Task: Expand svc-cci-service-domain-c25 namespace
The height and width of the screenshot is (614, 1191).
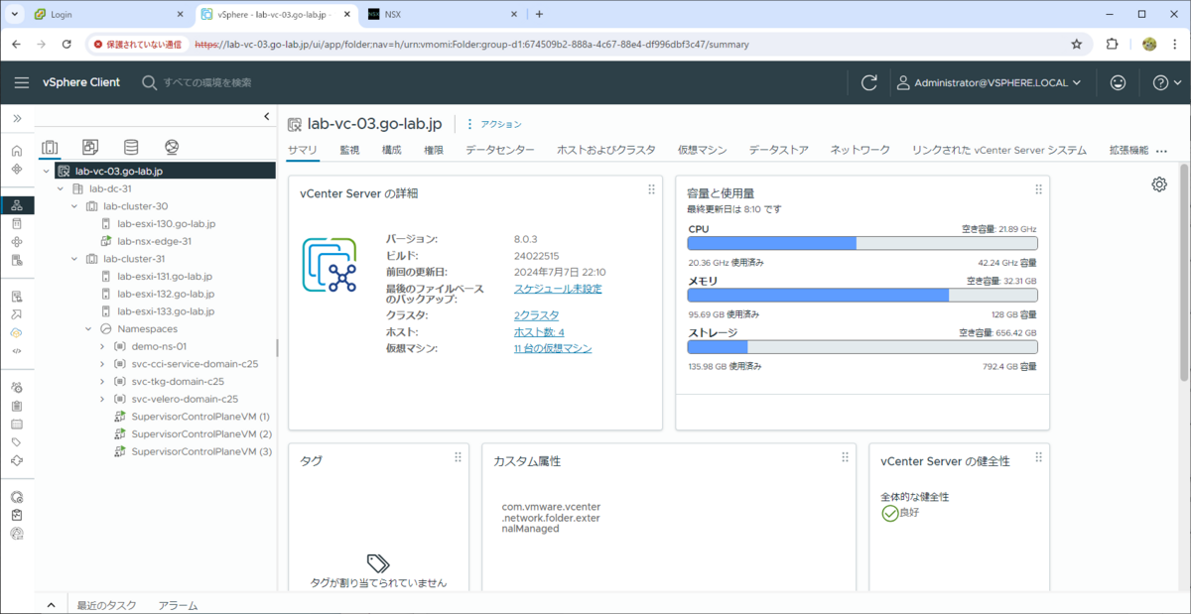Action: pyautogui.click(x=102, y=364)
